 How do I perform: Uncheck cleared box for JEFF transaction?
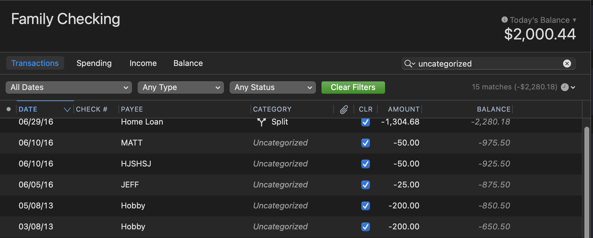point(365,185)
